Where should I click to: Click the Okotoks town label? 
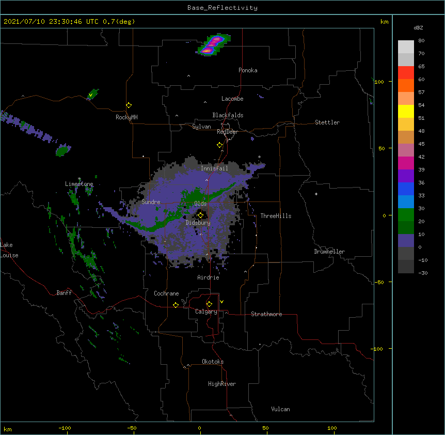[x=213, y=362]
